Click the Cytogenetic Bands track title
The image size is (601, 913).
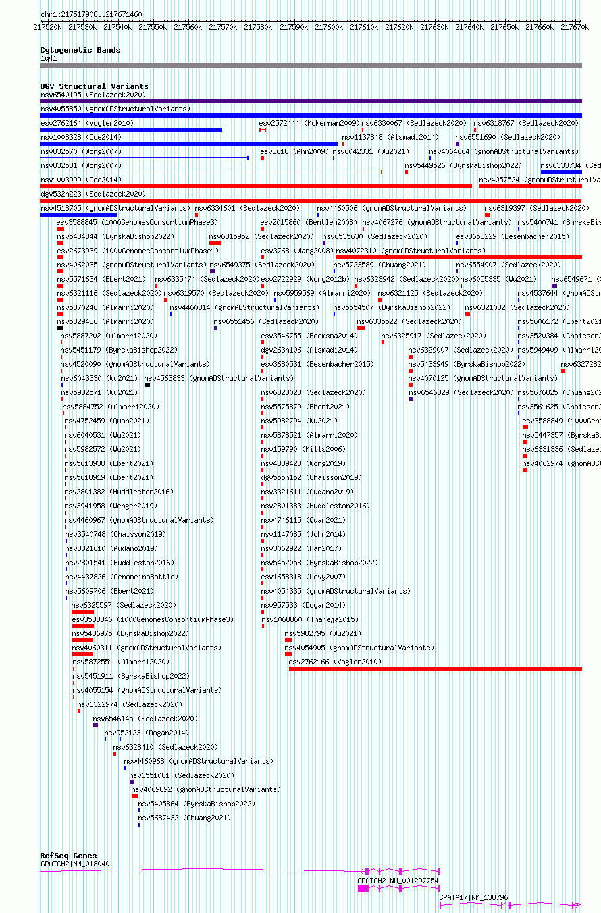point(80,50)
